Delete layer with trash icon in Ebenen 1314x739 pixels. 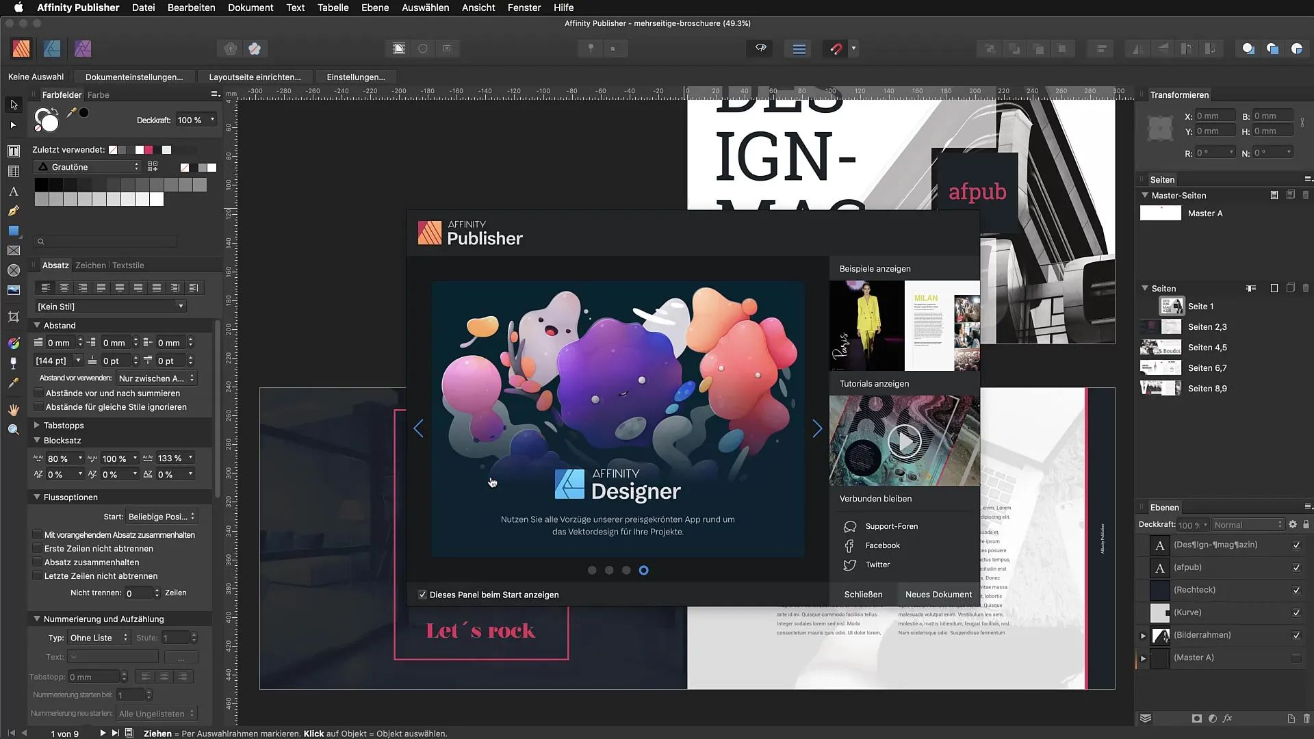point(1306,718)
